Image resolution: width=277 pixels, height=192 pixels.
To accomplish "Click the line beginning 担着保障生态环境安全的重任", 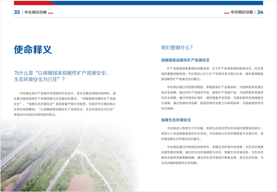I will click(x=181, y=139).
